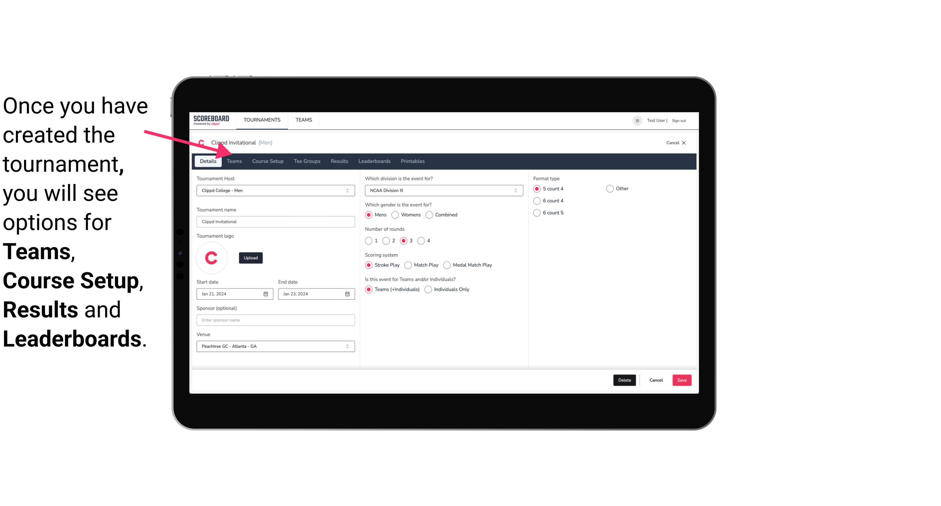Click the NCAA Division III dropdown arrow
Viewport: 941px width, 506px height.
coord(513,191)
